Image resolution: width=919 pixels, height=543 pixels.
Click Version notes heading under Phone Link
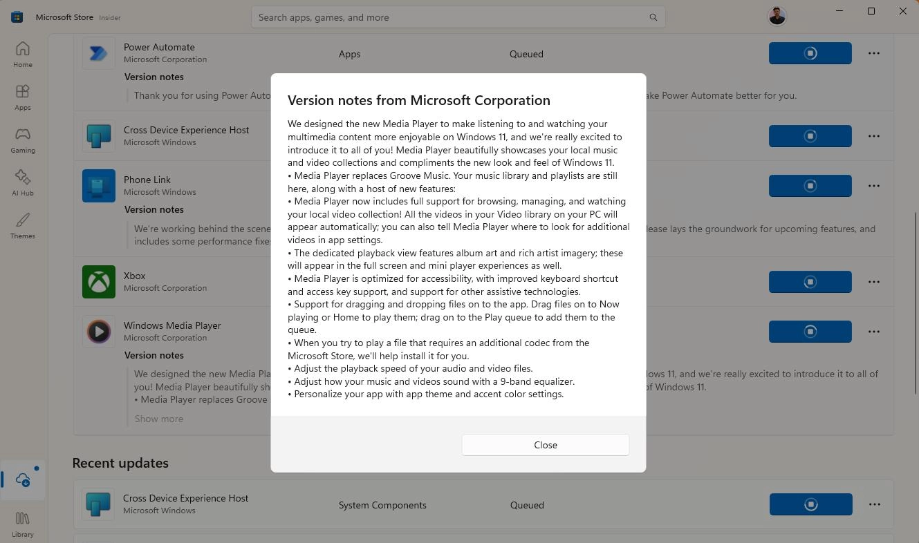click(154, 209)
